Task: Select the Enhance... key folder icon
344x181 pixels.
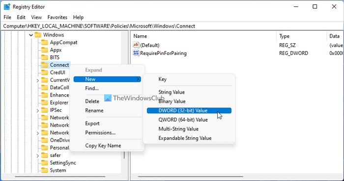Action: coord(45,95)
